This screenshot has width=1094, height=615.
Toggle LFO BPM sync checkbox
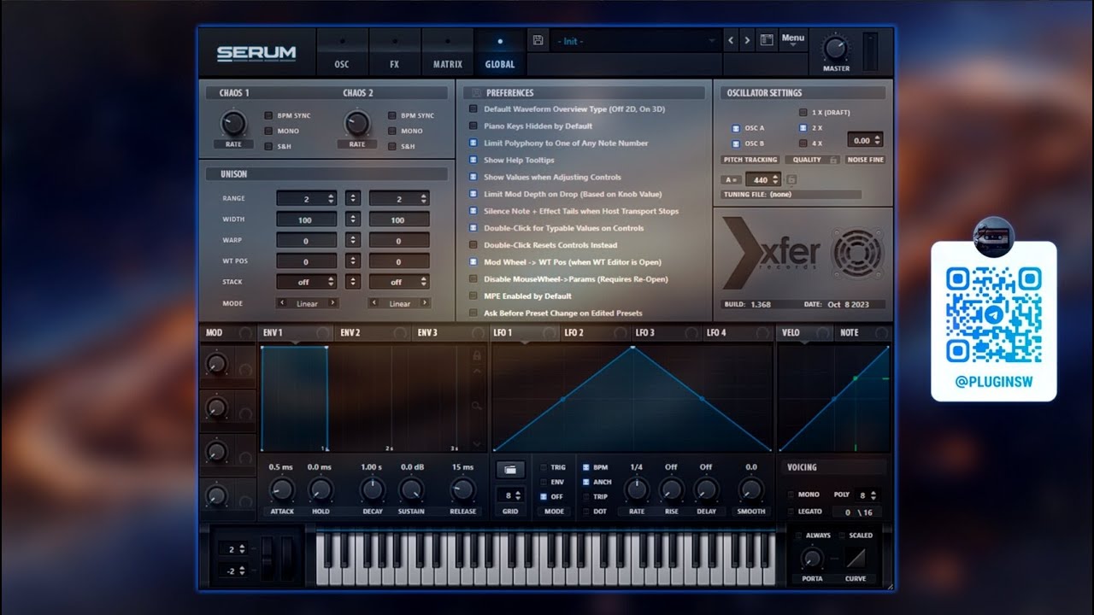point(585,468)
